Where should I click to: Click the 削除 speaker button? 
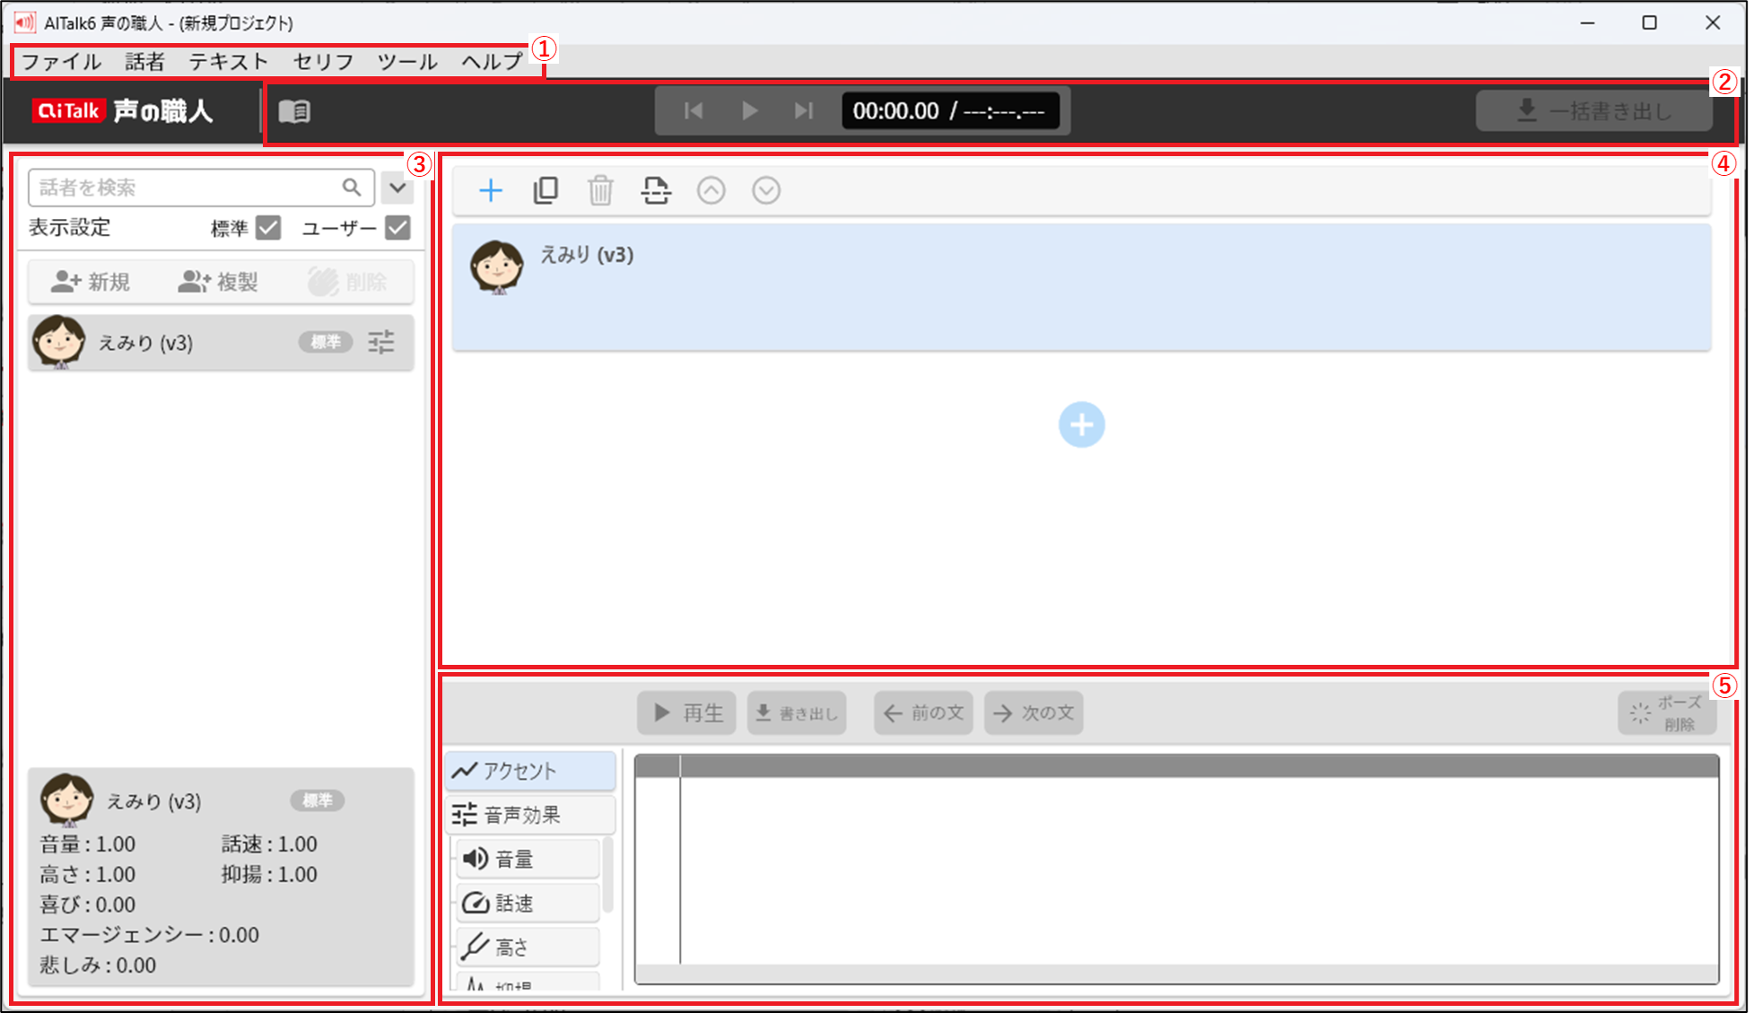347,282
